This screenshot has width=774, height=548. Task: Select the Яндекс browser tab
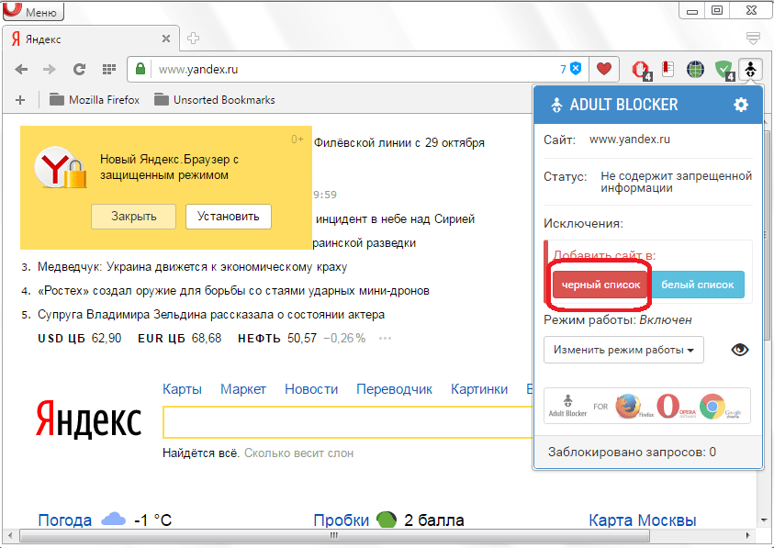91,39
